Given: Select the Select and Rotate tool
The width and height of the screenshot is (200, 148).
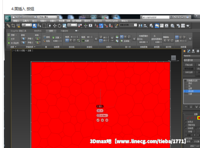Looking at the screenshot, I should coord(60,26).
